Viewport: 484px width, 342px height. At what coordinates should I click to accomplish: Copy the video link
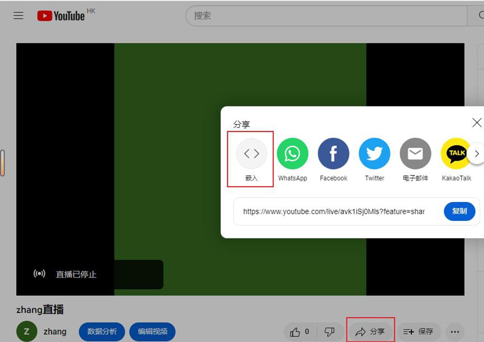tap(459, 211)
